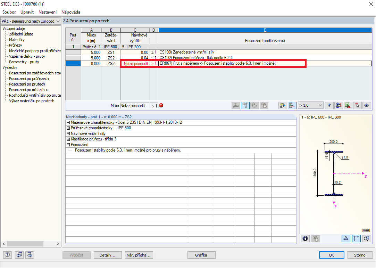
Task: Select 'Posouzení po průřezech' tree item
Action: 29,79
